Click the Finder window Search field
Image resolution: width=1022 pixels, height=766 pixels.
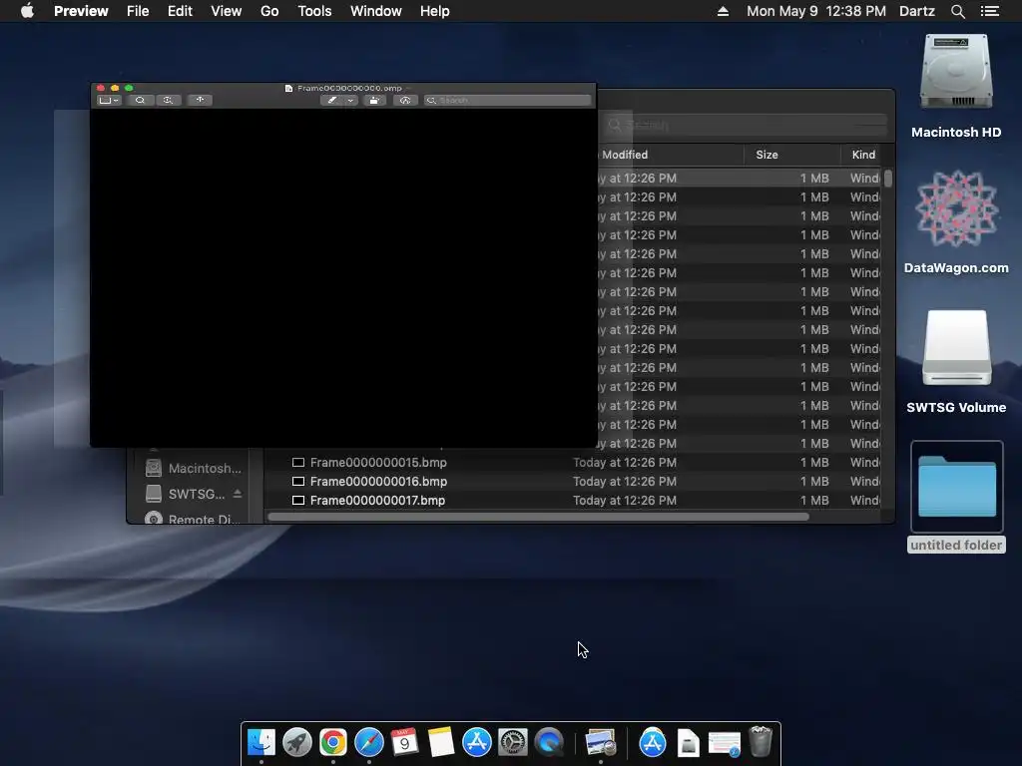[745, 125]
